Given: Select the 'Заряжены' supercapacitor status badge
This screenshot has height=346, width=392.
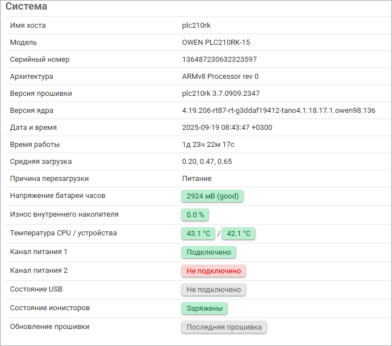Looking at the screenshot, I should click(x=205, y=309).
